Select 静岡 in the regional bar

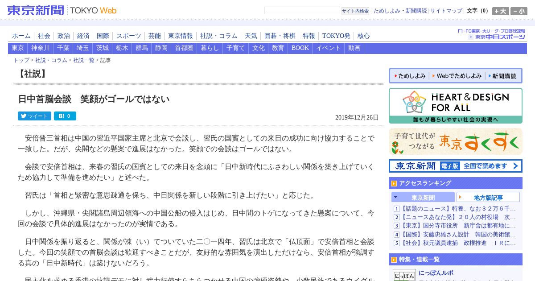[x=161, y=48]
